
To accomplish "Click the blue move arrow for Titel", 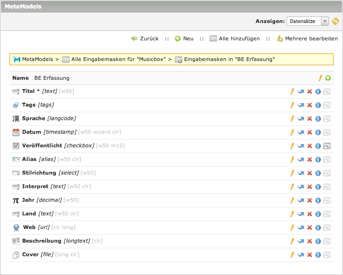I will (x=301, y=92).
